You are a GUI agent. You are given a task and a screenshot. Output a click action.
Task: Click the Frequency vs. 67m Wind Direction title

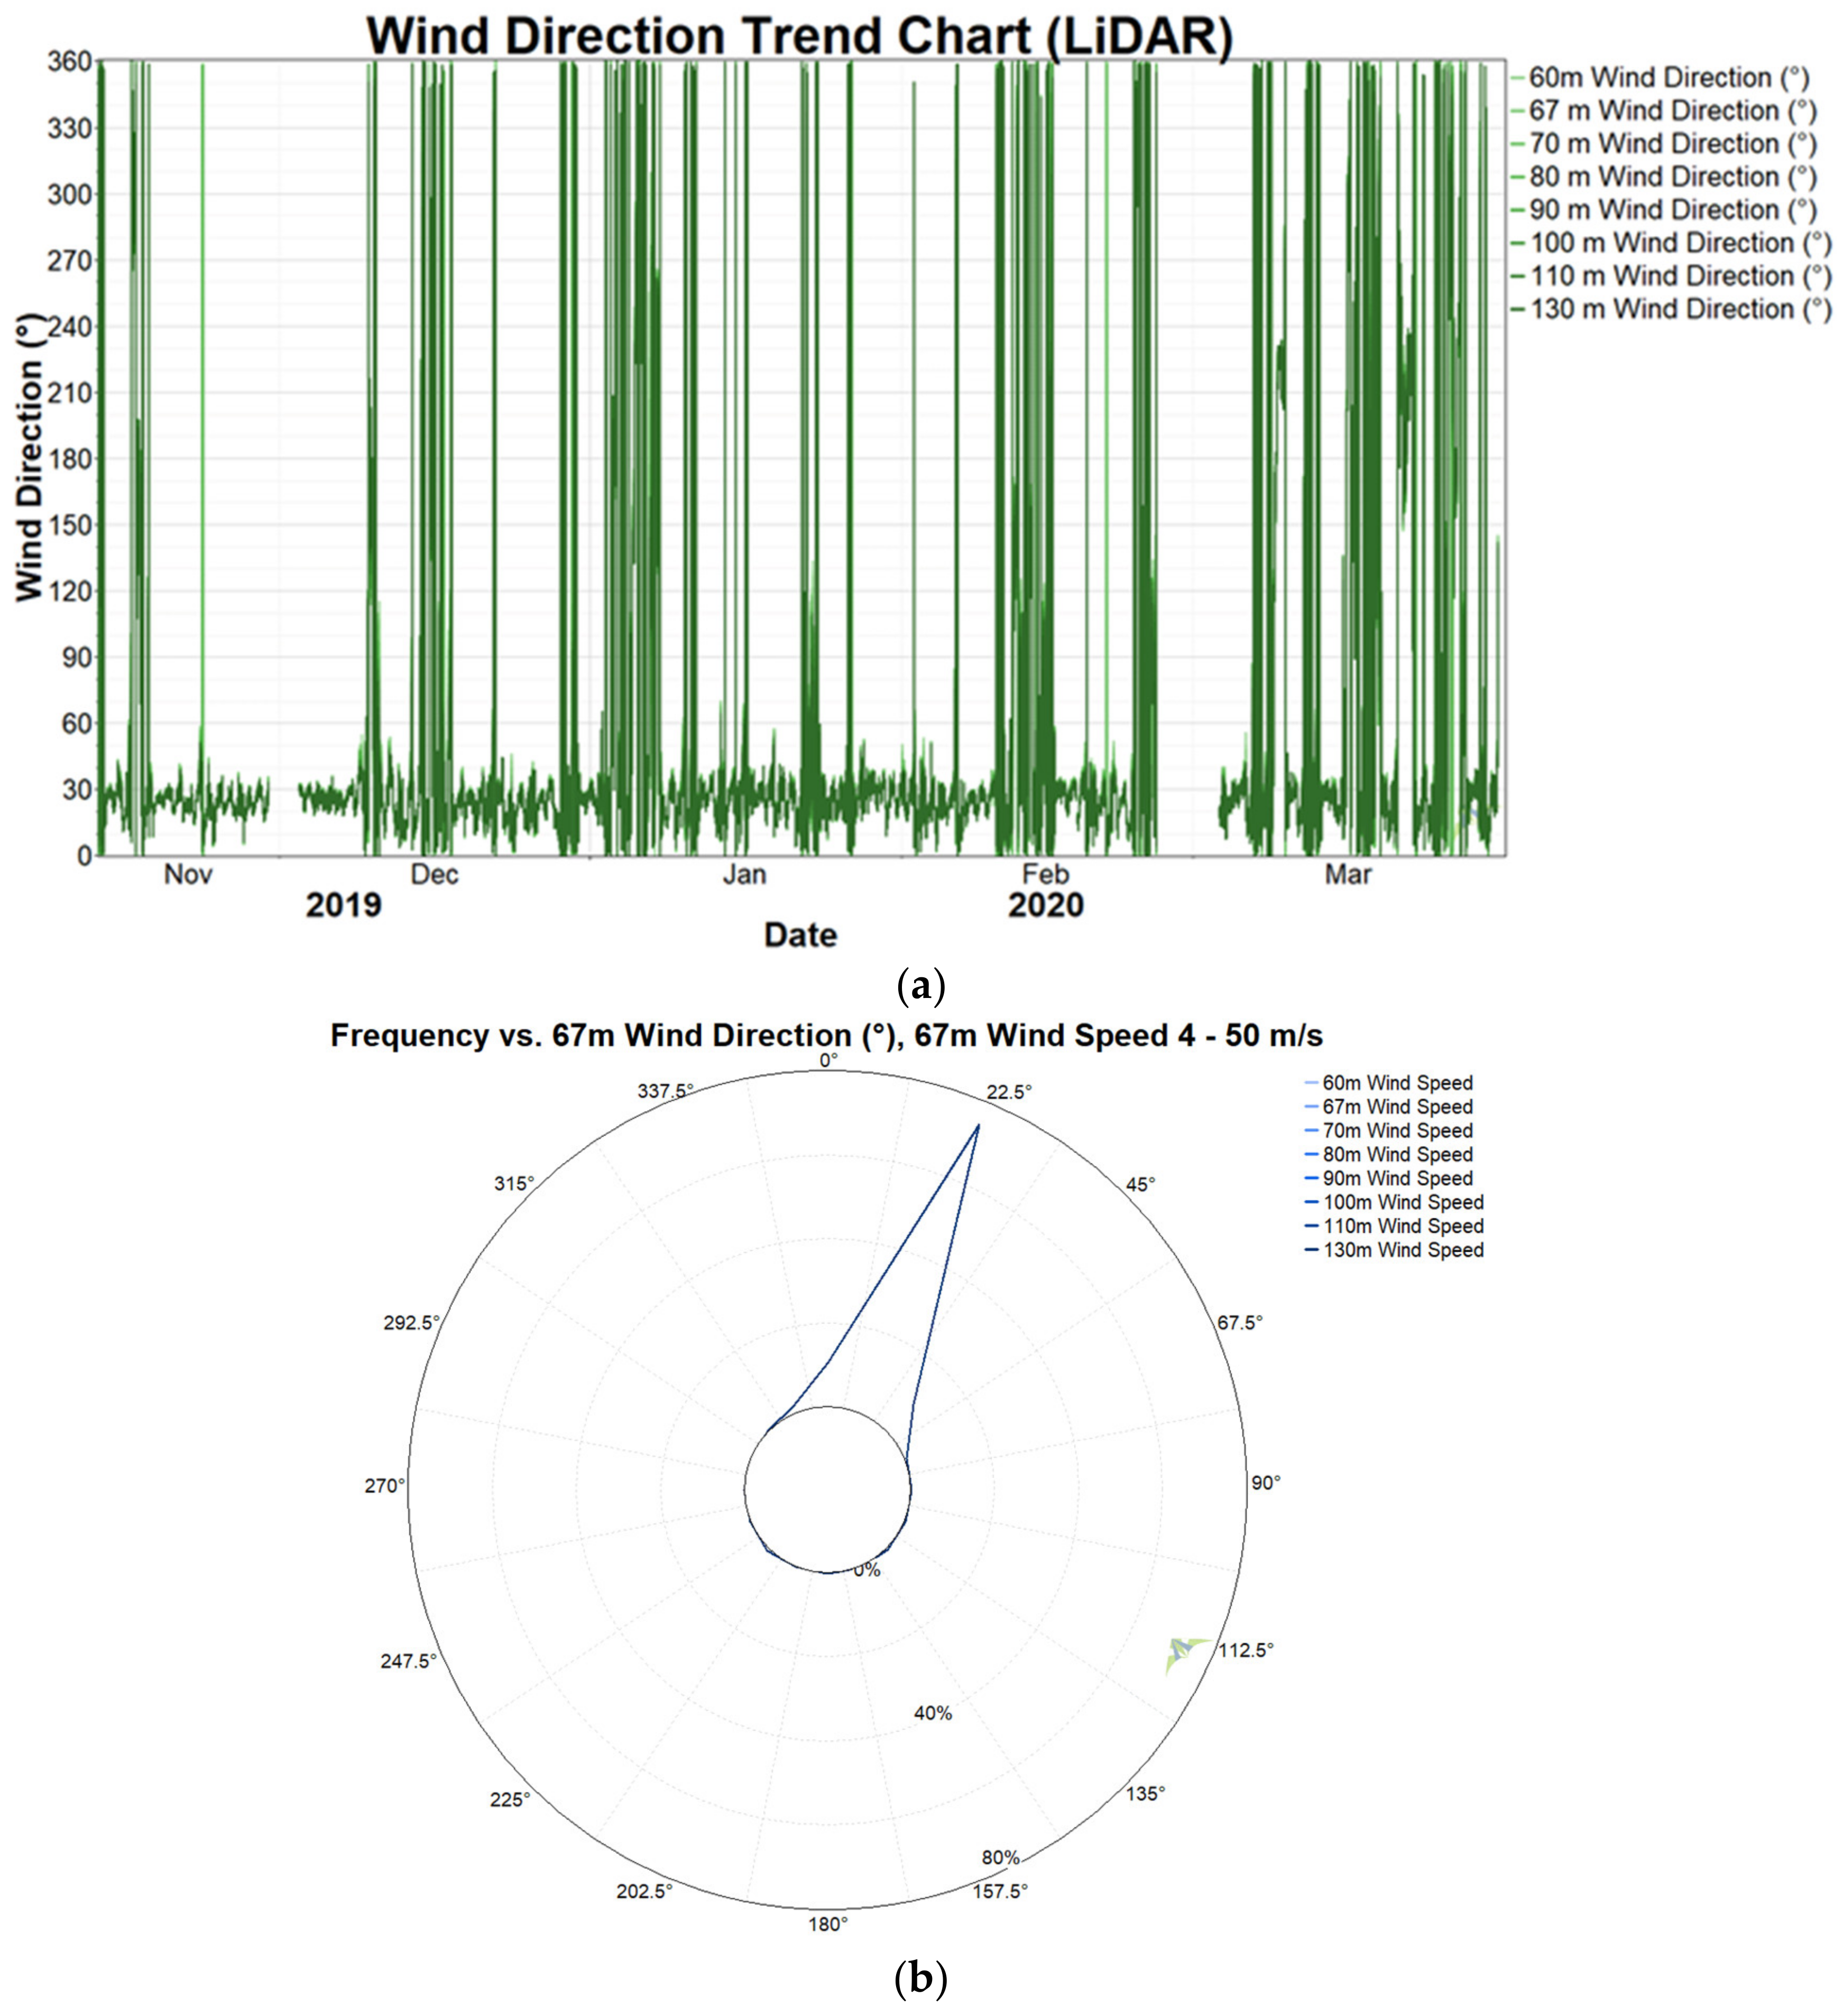pyautogui.click(x=826, y=1035)
